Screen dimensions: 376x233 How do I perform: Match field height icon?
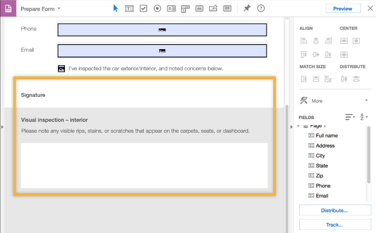click(303, 79)
